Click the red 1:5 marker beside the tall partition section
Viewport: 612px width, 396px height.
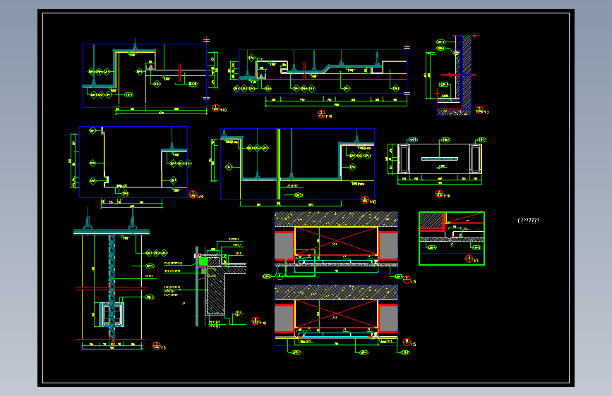[157, 346]
